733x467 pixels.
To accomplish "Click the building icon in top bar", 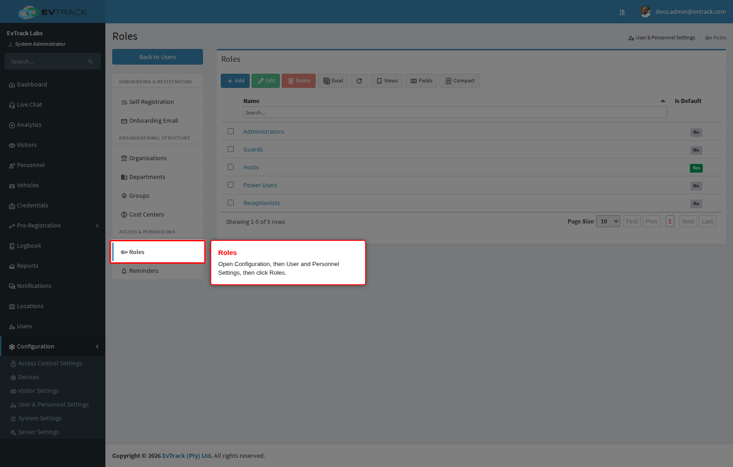I will pos(622,12).
